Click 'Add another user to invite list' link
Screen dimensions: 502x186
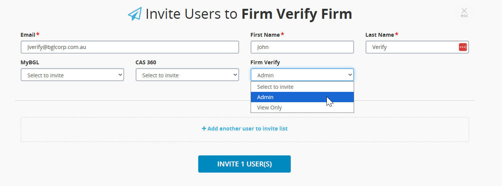245,129
